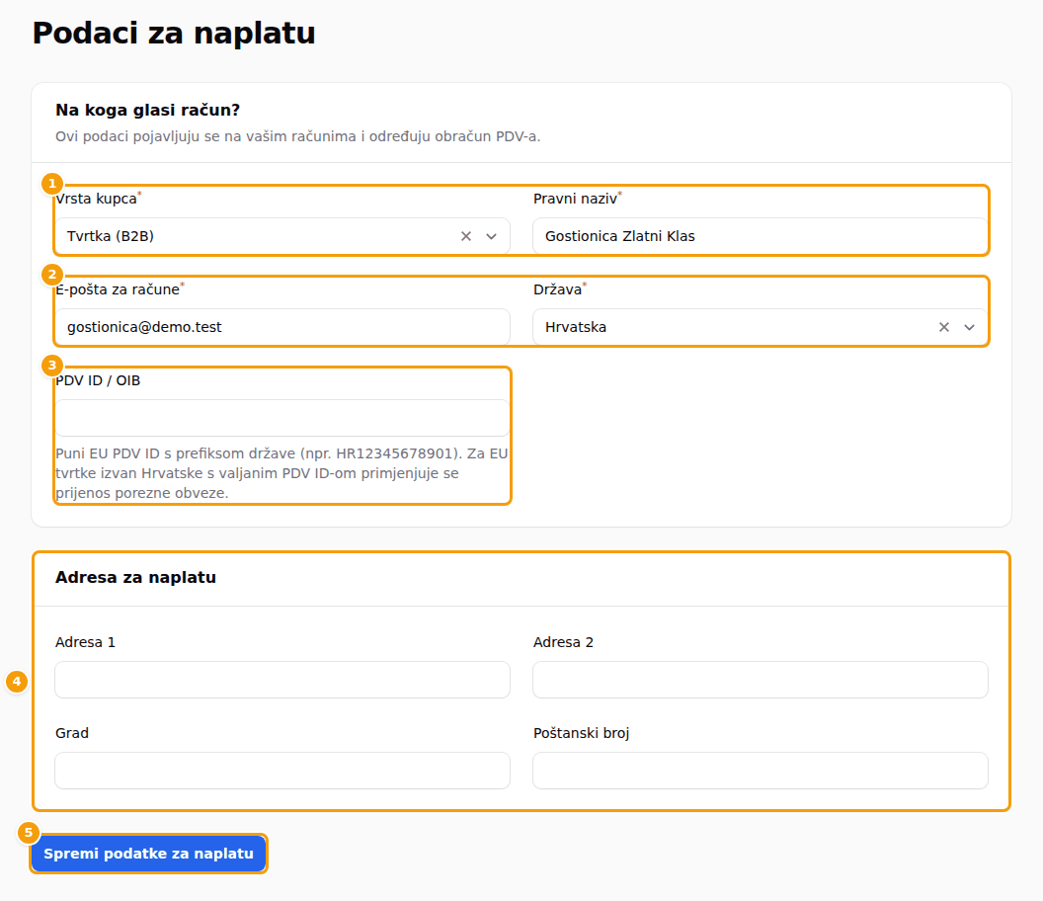Click the 'Adresa 1' label
This screenshot has height=901, width=1043.
[85, 642]
